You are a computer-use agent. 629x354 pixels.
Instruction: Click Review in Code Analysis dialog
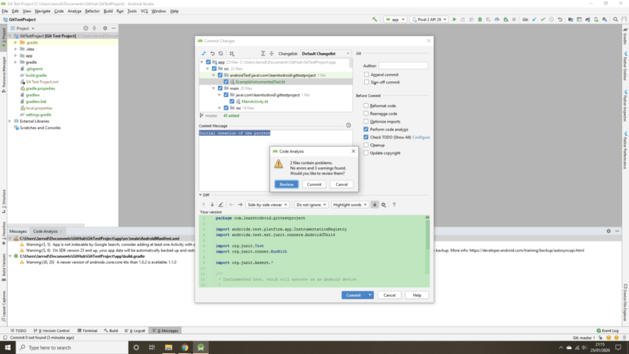(286, 184)
